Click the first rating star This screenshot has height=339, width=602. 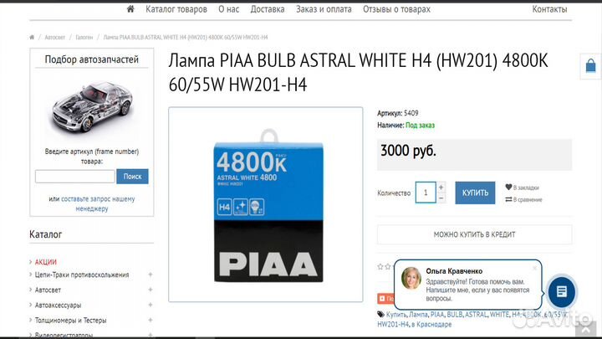(x=380, y=266)
